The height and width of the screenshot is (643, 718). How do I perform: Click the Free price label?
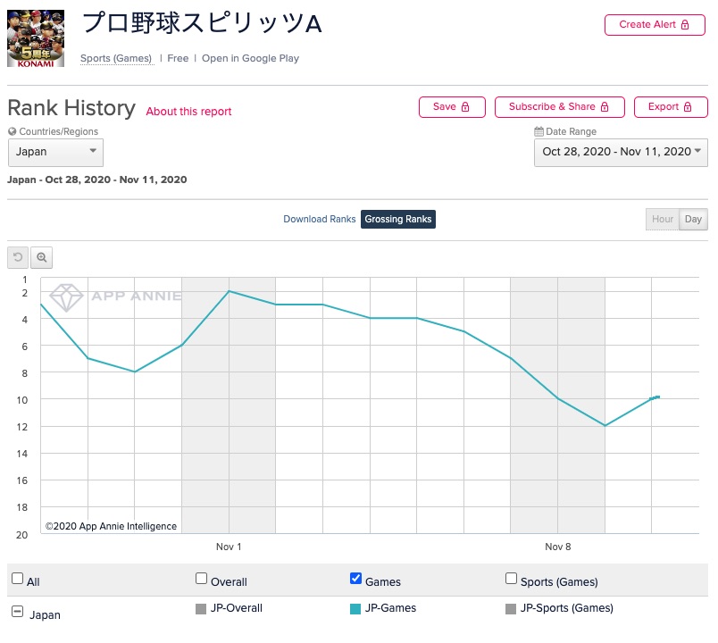point(178,58)
